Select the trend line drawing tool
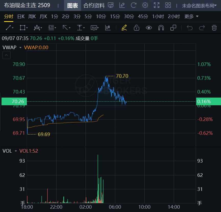This screenshot has height=212, width=221. [x=9, y=28]
